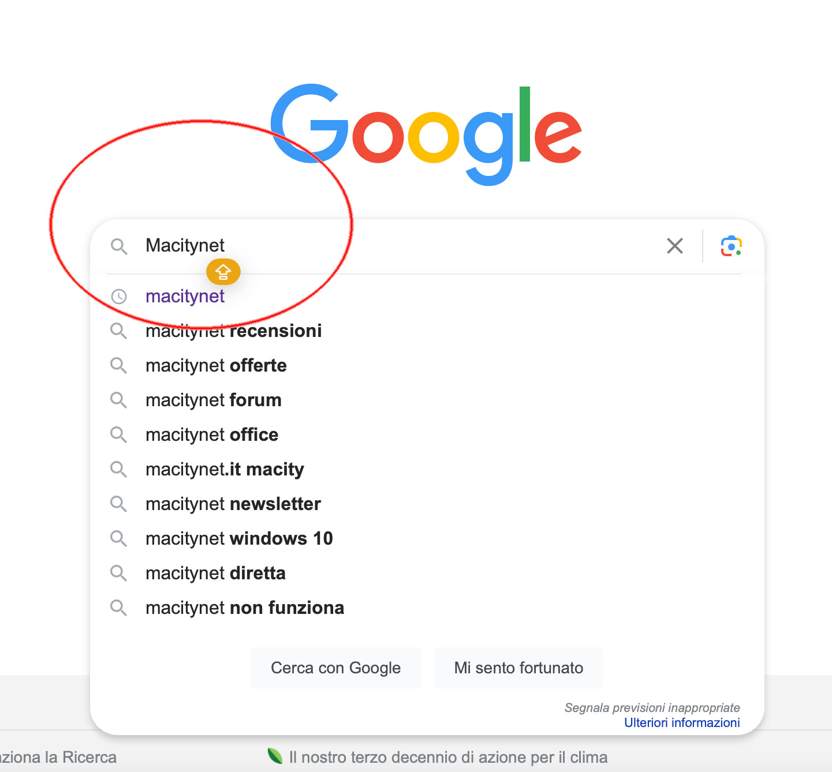Select the macitynet newsletter suggestion

(233, 504)
